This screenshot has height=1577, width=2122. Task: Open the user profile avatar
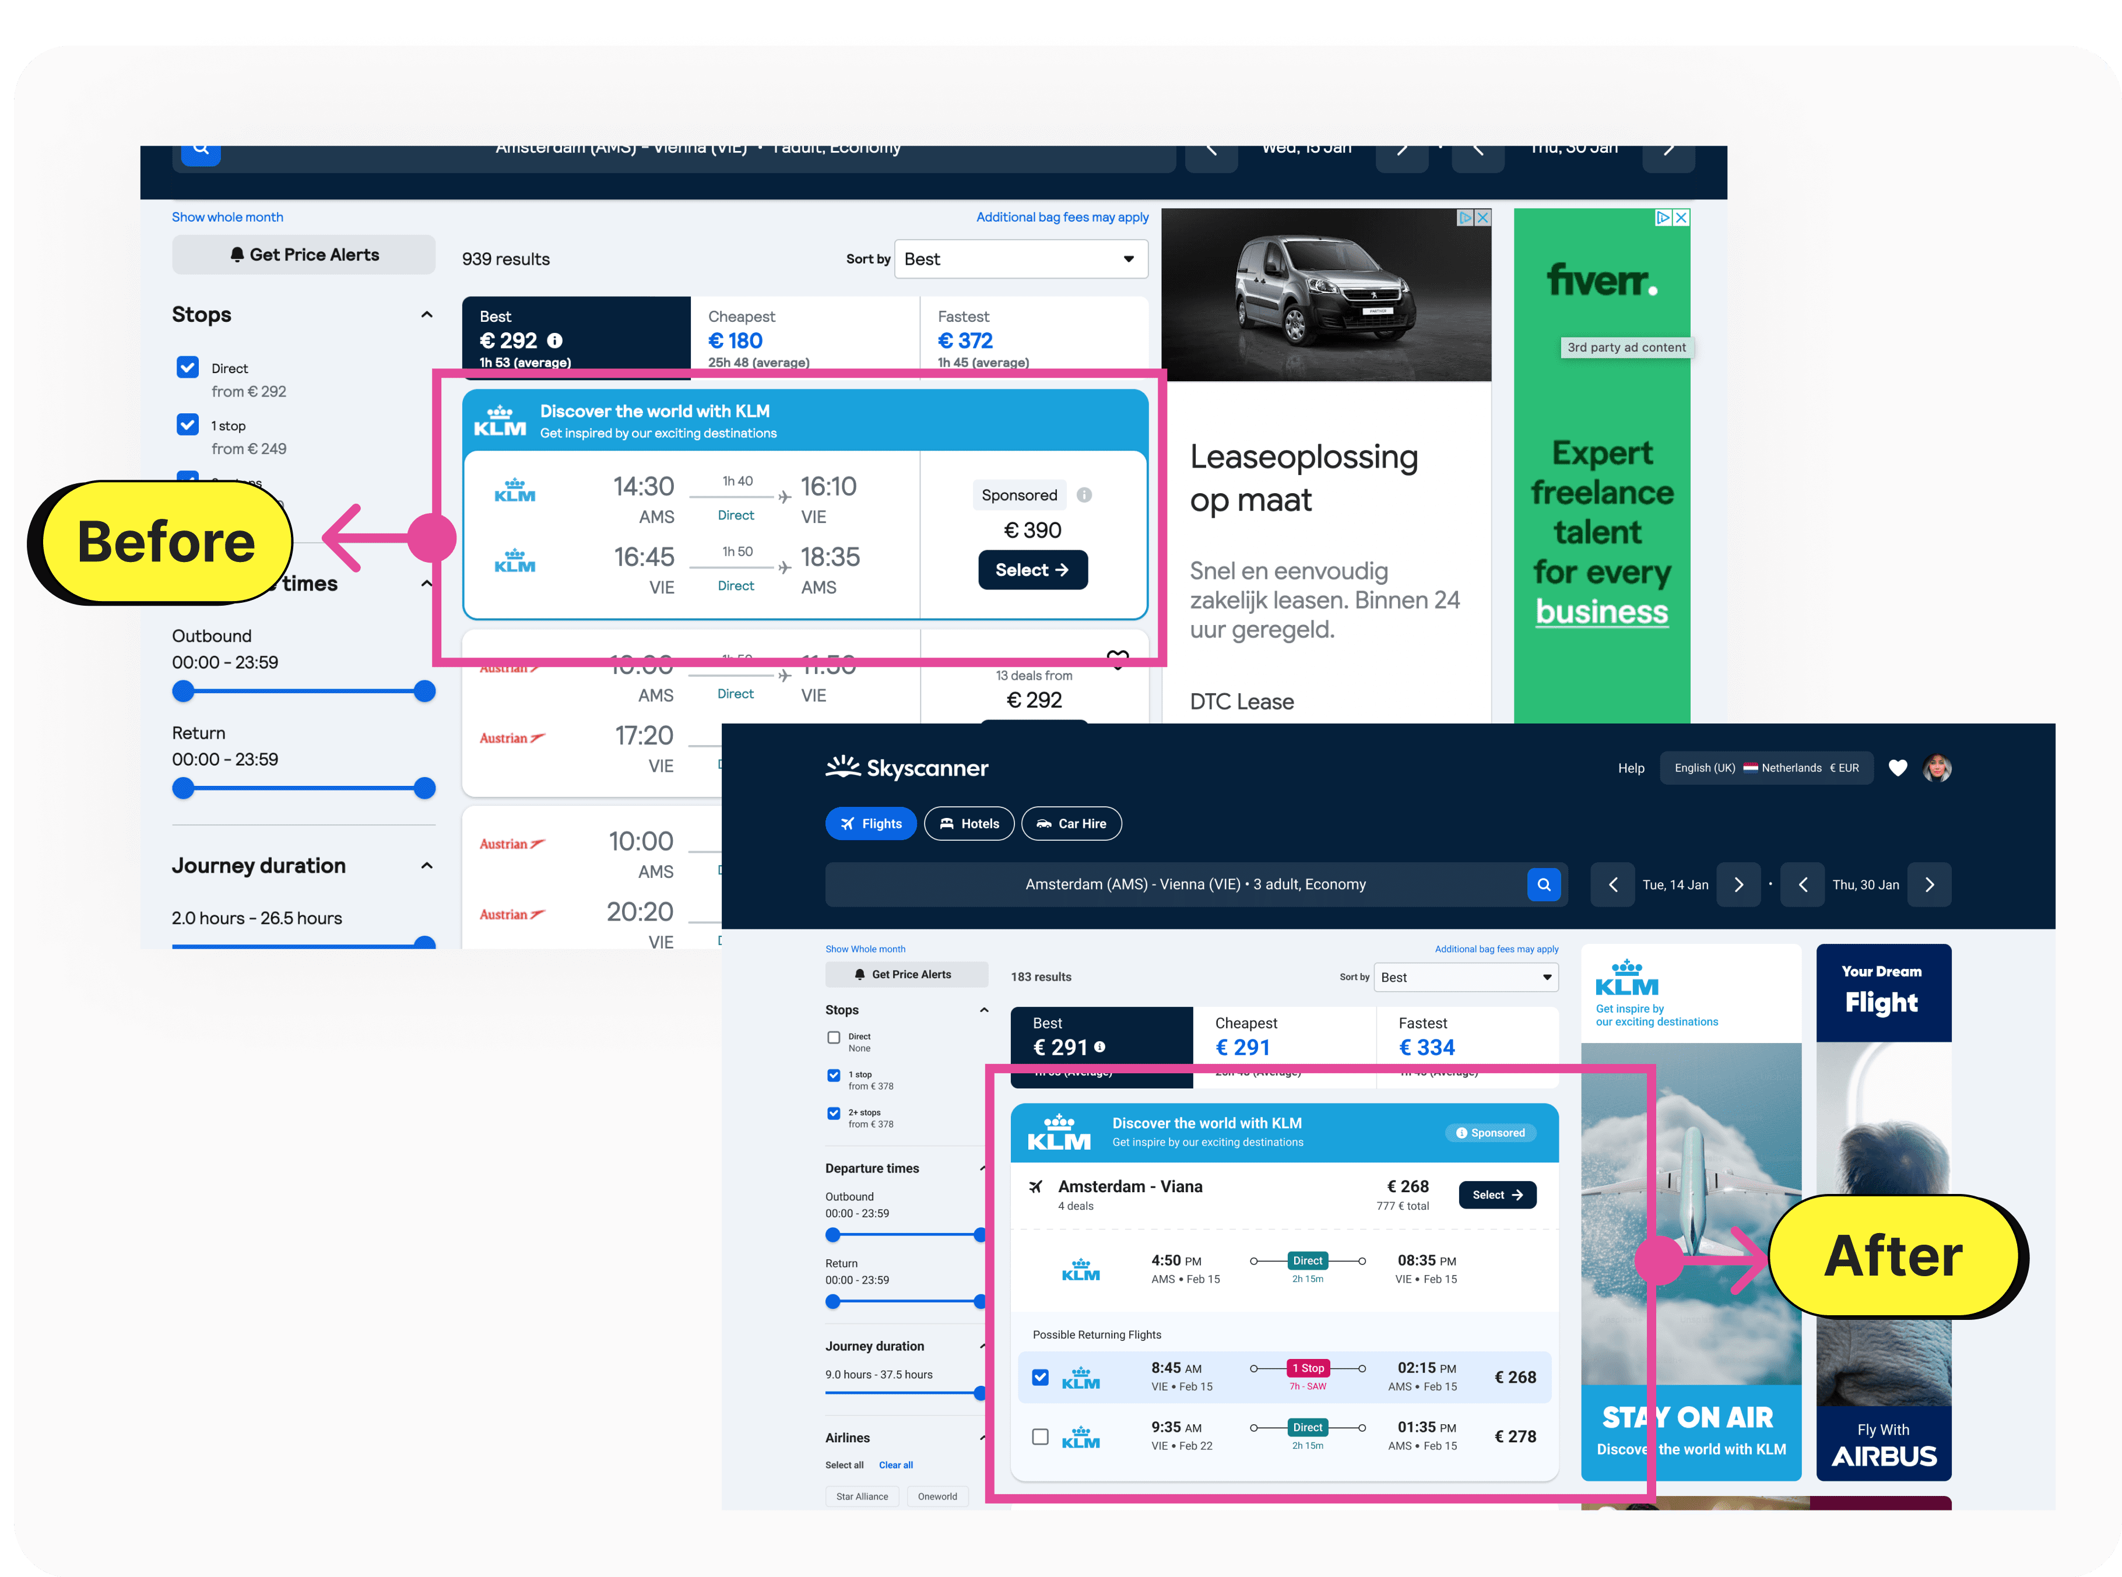click(x=1937, y=767)
